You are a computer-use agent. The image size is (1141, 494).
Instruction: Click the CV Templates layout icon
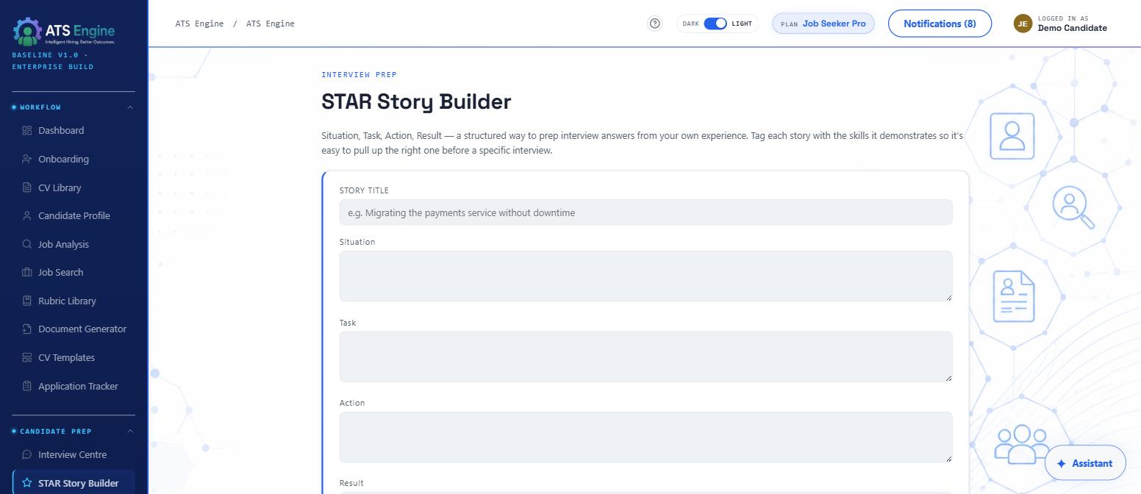click(27, 357)
